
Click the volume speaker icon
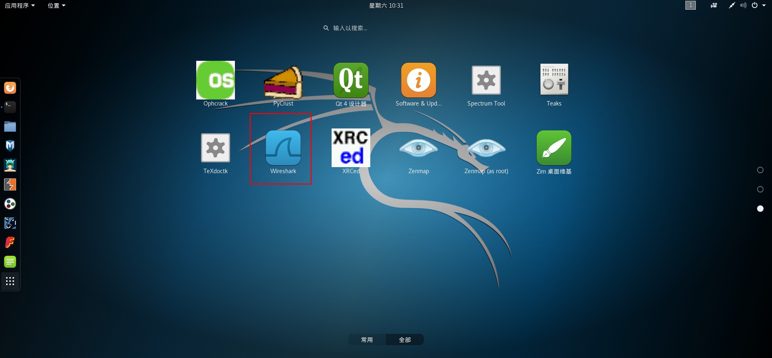click(x=743, y=5)
